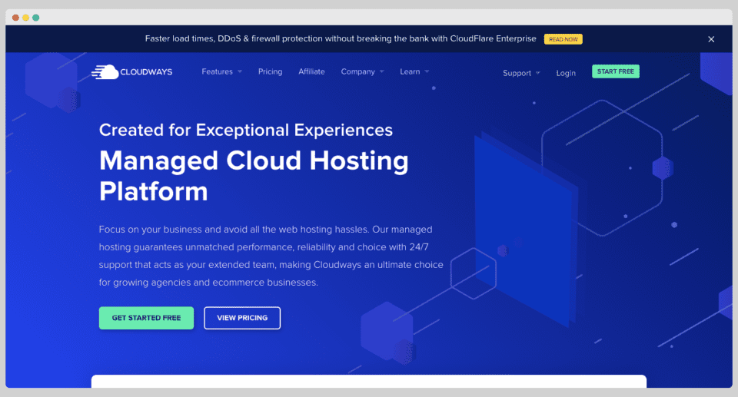This screenshot has width=738, height=397.
Task: Click the Managed Cloud Hosting Platform heading
Action: (x=254, y=176)
